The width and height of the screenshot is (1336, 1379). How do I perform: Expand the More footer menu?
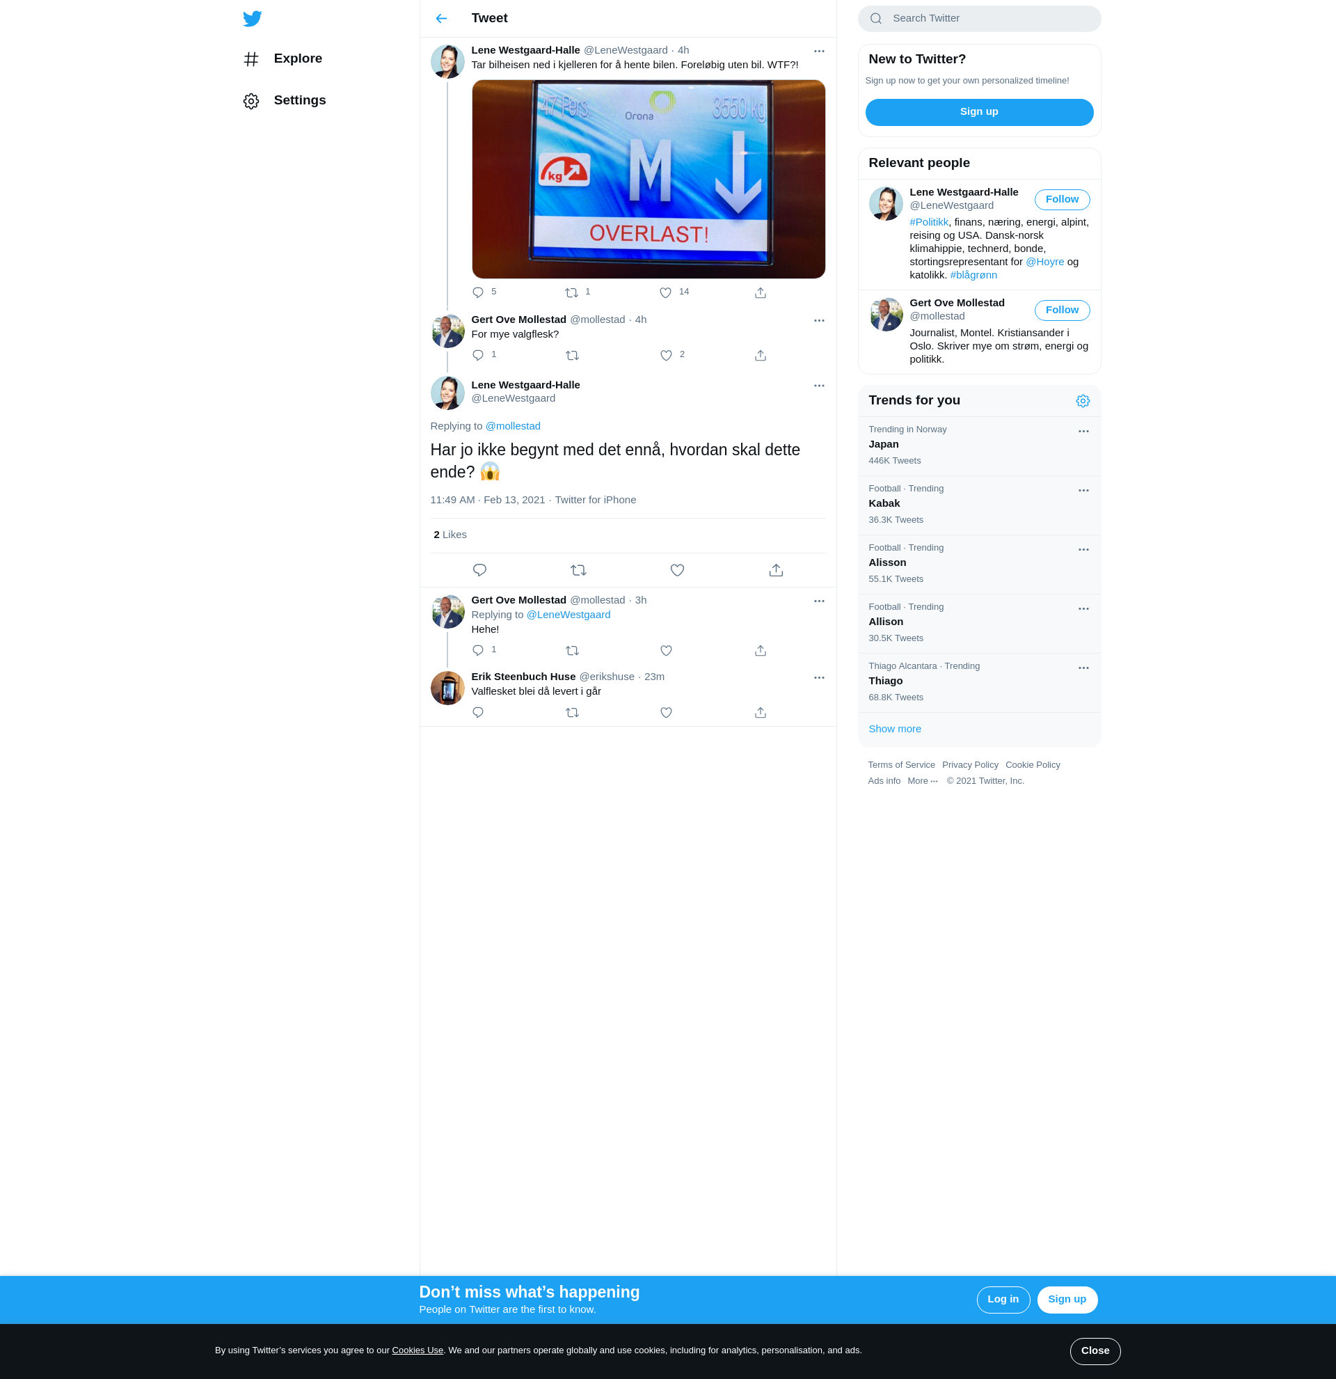coord(923,781)
